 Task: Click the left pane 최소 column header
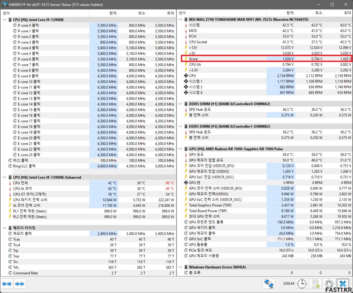point(132,13)
